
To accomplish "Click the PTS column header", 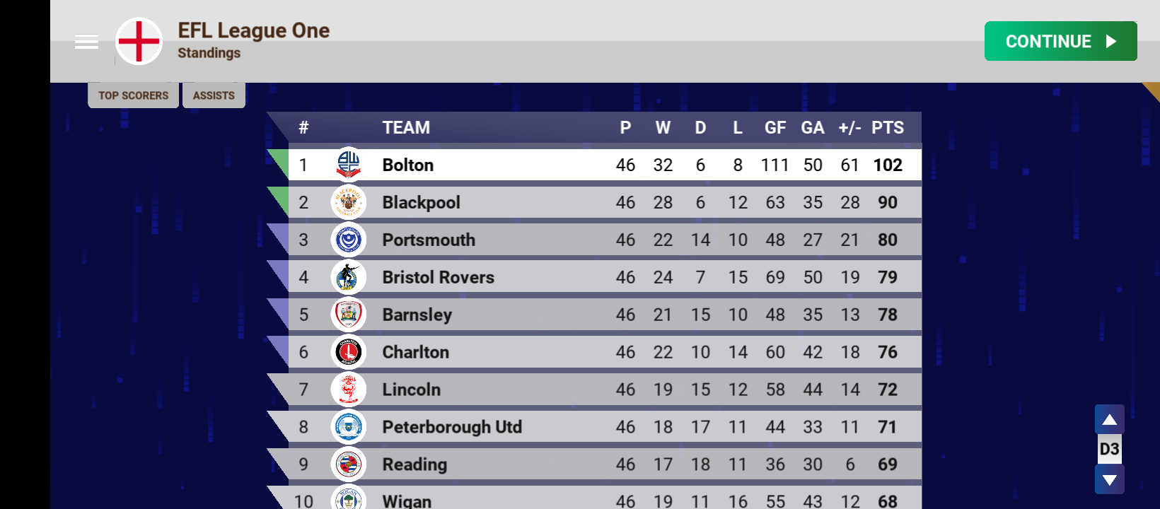I will coord(887,128).
